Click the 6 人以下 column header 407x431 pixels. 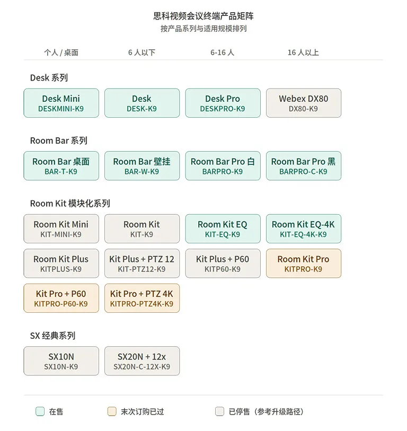(x=142, y=52)
